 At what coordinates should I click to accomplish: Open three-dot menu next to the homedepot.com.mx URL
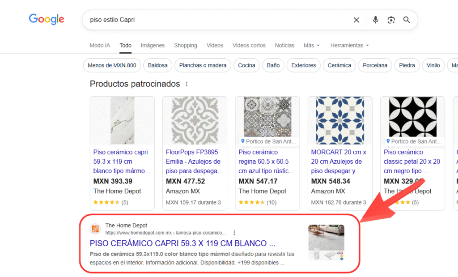click(234, 233)
